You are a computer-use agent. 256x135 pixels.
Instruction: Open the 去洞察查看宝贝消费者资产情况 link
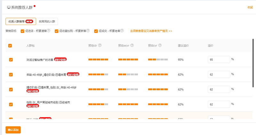[151, 31]
